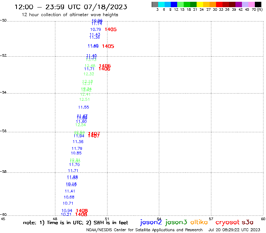Viewport: 266px width, 233px height.
Task: Click the latitude axis label -54
Action: pos(3,92)
